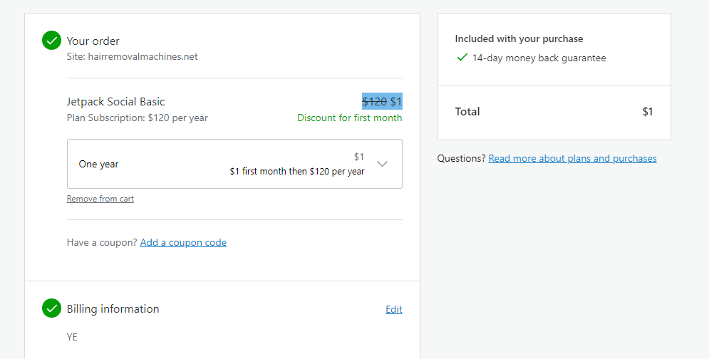The width and height of the screenshot is (709, 359).
Task: Open Read more about plans and purchases
Action: [572, 158]
